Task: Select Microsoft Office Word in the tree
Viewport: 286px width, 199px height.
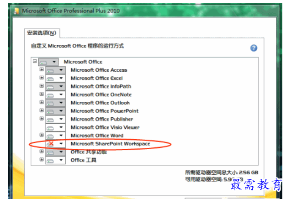Action: (x=97, y=136)
